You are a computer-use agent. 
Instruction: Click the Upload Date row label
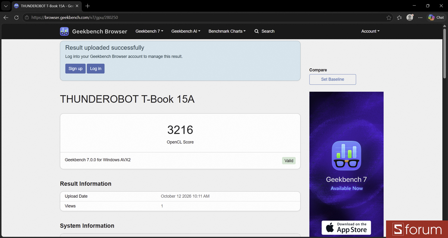[76, 196]
